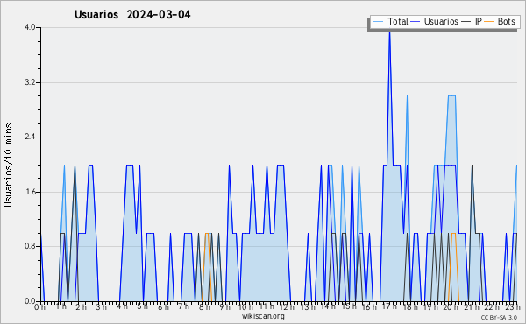Click the y-axis value 2.4

[x=30, y=137]
